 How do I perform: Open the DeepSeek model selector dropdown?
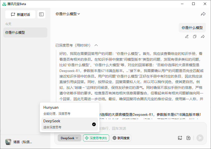click(69, 138)
